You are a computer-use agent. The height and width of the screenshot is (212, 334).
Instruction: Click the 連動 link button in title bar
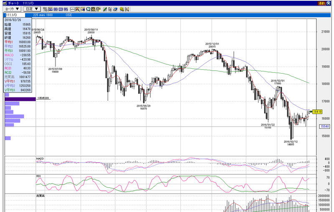point(321,3)
